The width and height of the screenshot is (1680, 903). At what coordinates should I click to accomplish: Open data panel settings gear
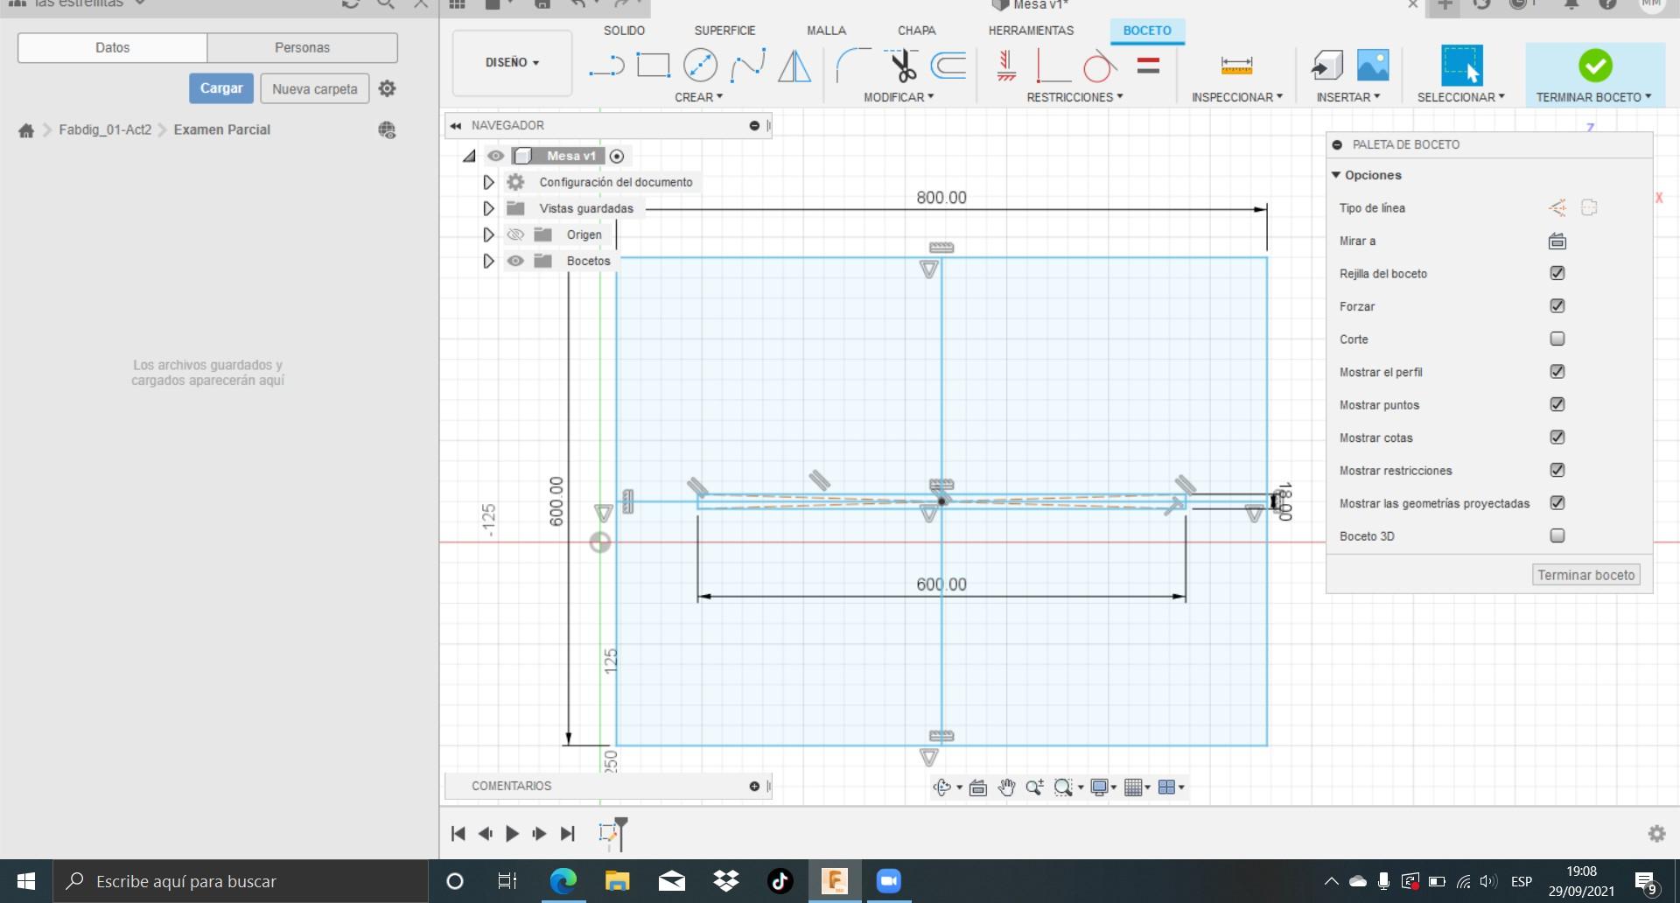[x=387, y=88]
